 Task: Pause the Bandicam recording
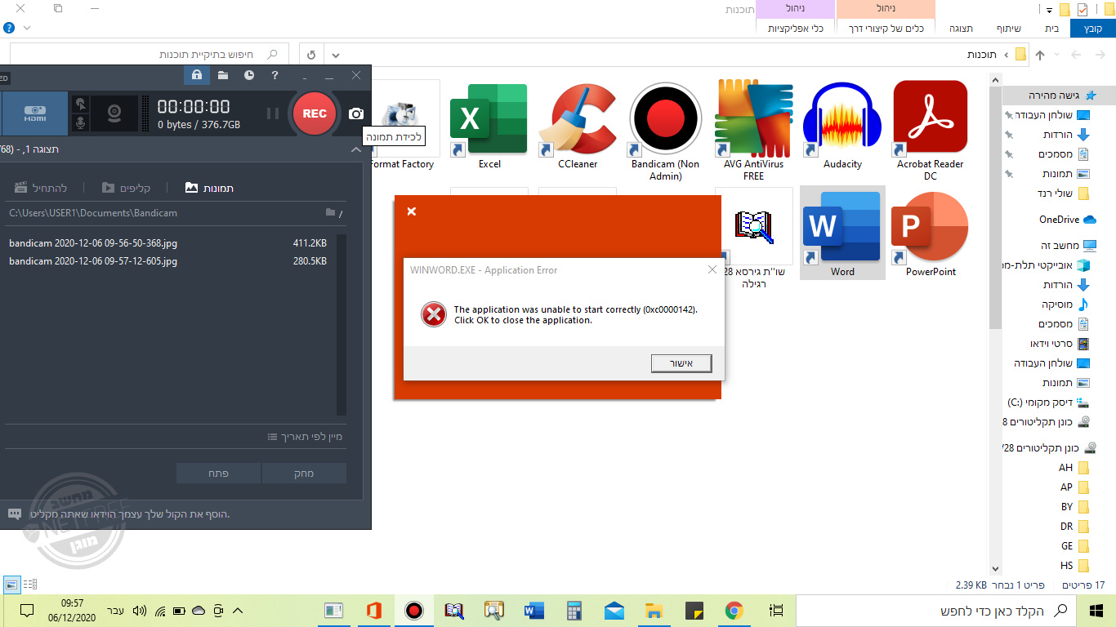pos(273,113)
